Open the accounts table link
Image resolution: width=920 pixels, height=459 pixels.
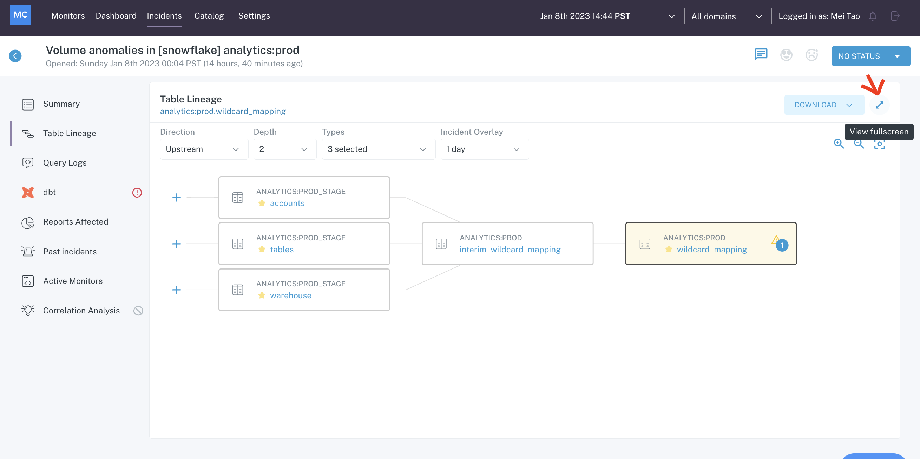pyautogui.click(x=287, y=203)
